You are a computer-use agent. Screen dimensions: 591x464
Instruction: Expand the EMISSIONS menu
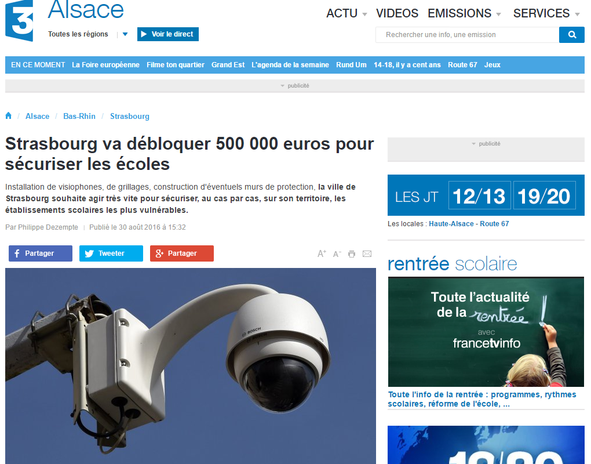(x=464, y=13)
